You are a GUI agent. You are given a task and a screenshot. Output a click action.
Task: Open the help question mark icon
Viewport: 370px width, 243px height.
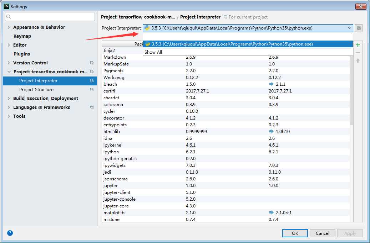(x=10, y=233)
